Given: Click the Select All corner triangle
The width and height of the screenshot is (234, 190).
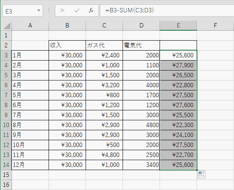Looking at the screenshot, I should (x=7, y=26).
